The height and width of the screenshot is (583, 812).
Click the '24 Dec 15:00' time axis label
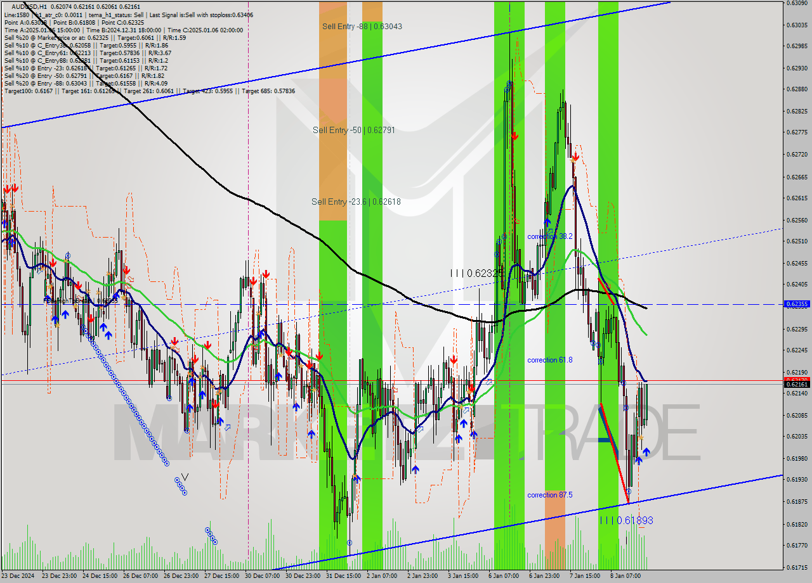[101, 576]
